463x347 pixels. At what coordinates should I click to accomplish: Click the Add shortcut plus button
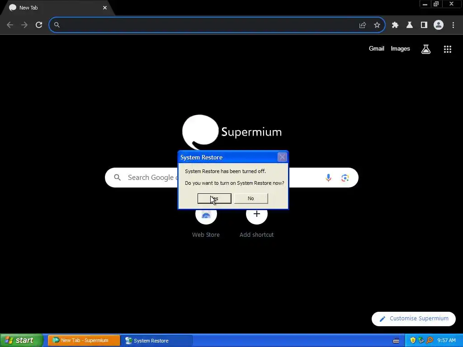[257, 214]
